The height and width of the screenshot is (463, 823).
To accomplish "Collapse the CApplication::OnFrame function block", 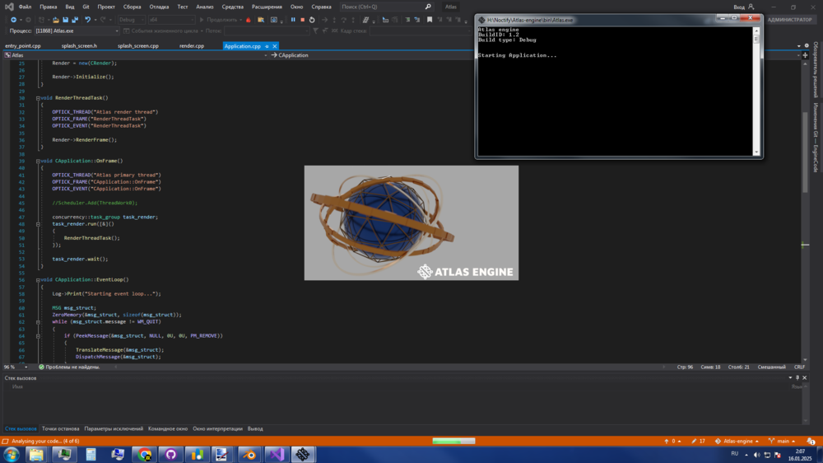I will 38,161.
